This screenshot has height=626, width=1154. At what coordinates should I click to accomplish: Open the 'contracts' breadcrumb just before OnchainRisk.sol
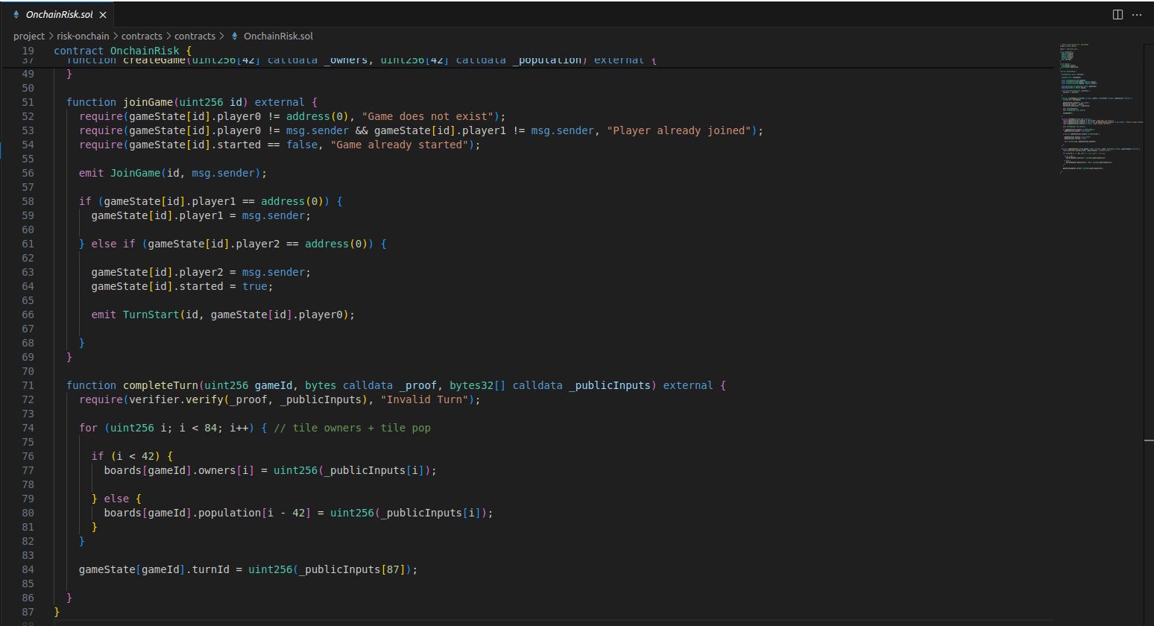tap(195, 36)
